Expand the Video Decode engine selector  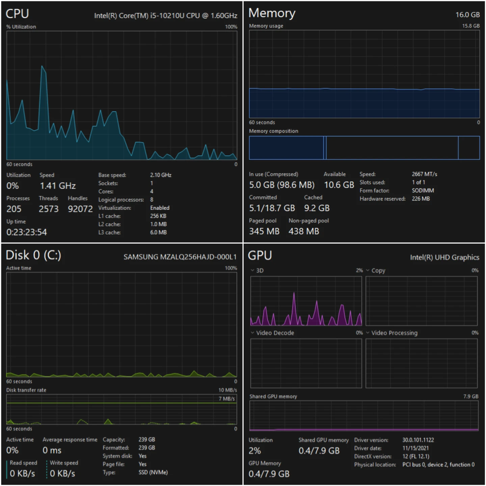pos(253,333)
